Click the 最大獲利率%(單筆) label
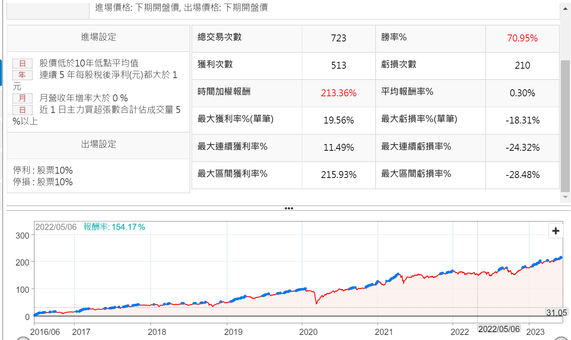The image size is (571, 340). tap(235, 119)
